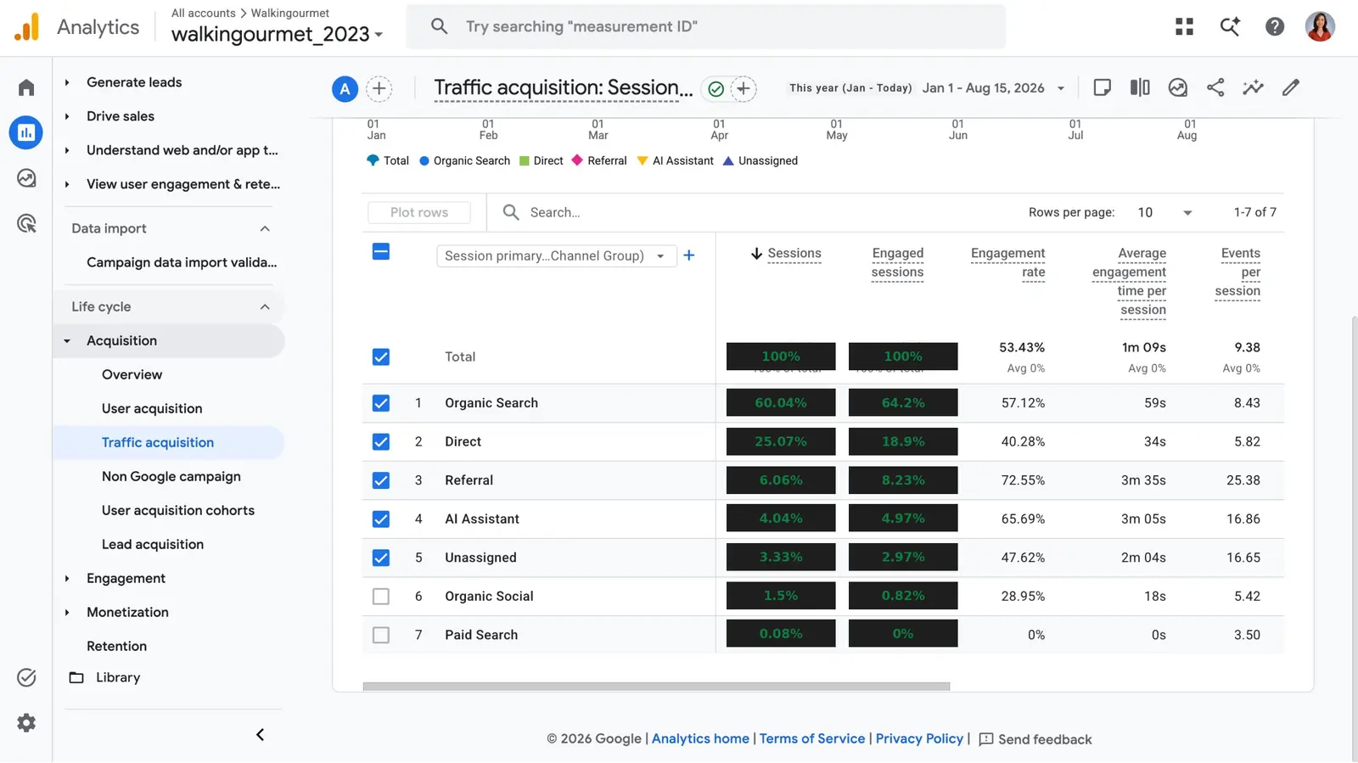This screenshot has width=1358, height=763.
Task: Share this report icon
Action: click(x=1215, y=87)
